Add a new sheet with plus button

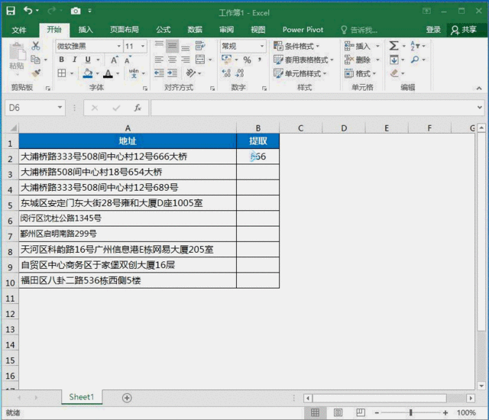tap(127, 398)
